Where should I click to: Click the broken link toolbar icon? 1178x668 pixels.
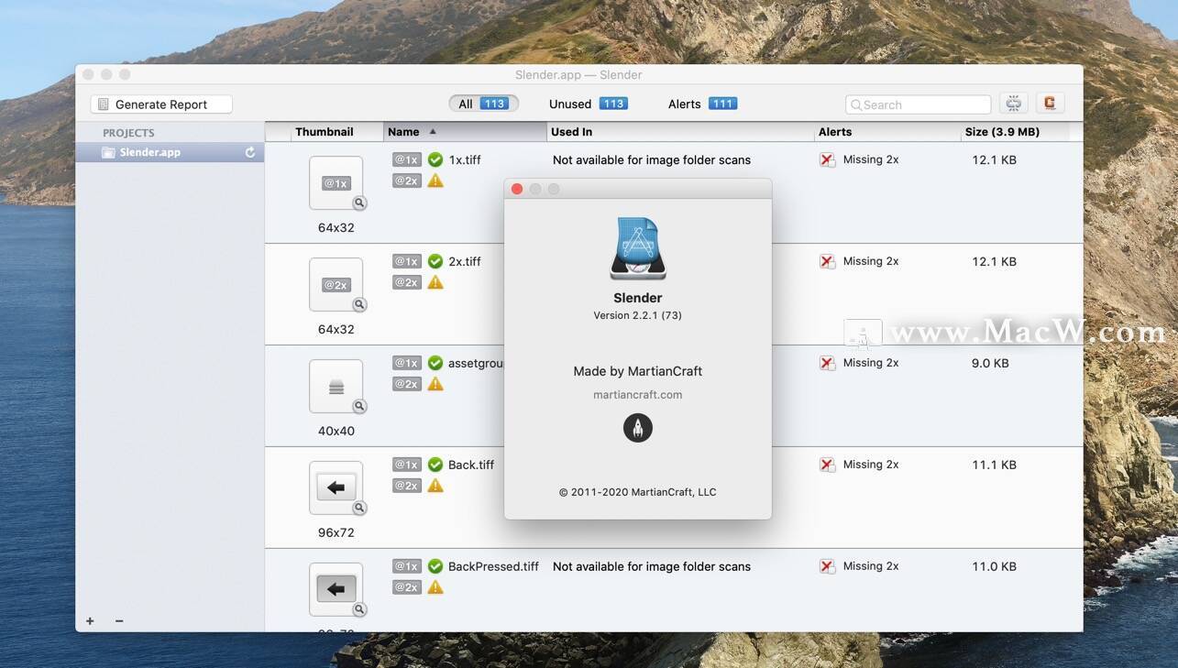[1013, 104]
